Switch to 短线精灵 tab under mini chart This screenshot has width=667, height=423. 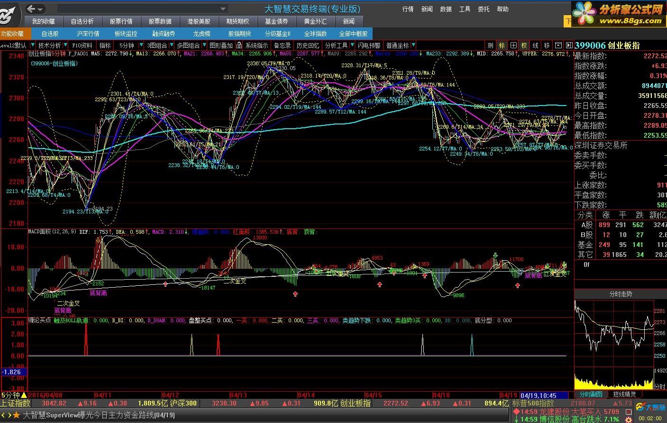625,394
